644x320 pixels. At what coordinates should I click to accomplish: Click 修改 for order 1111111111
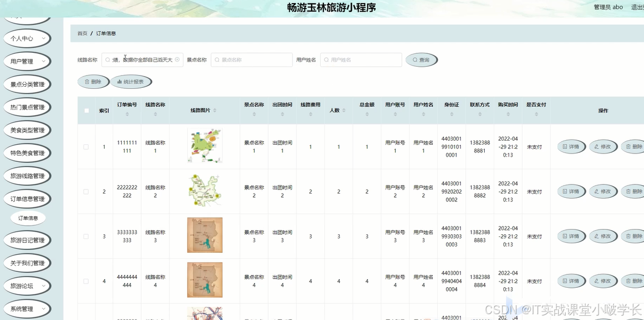pos(603,147)
